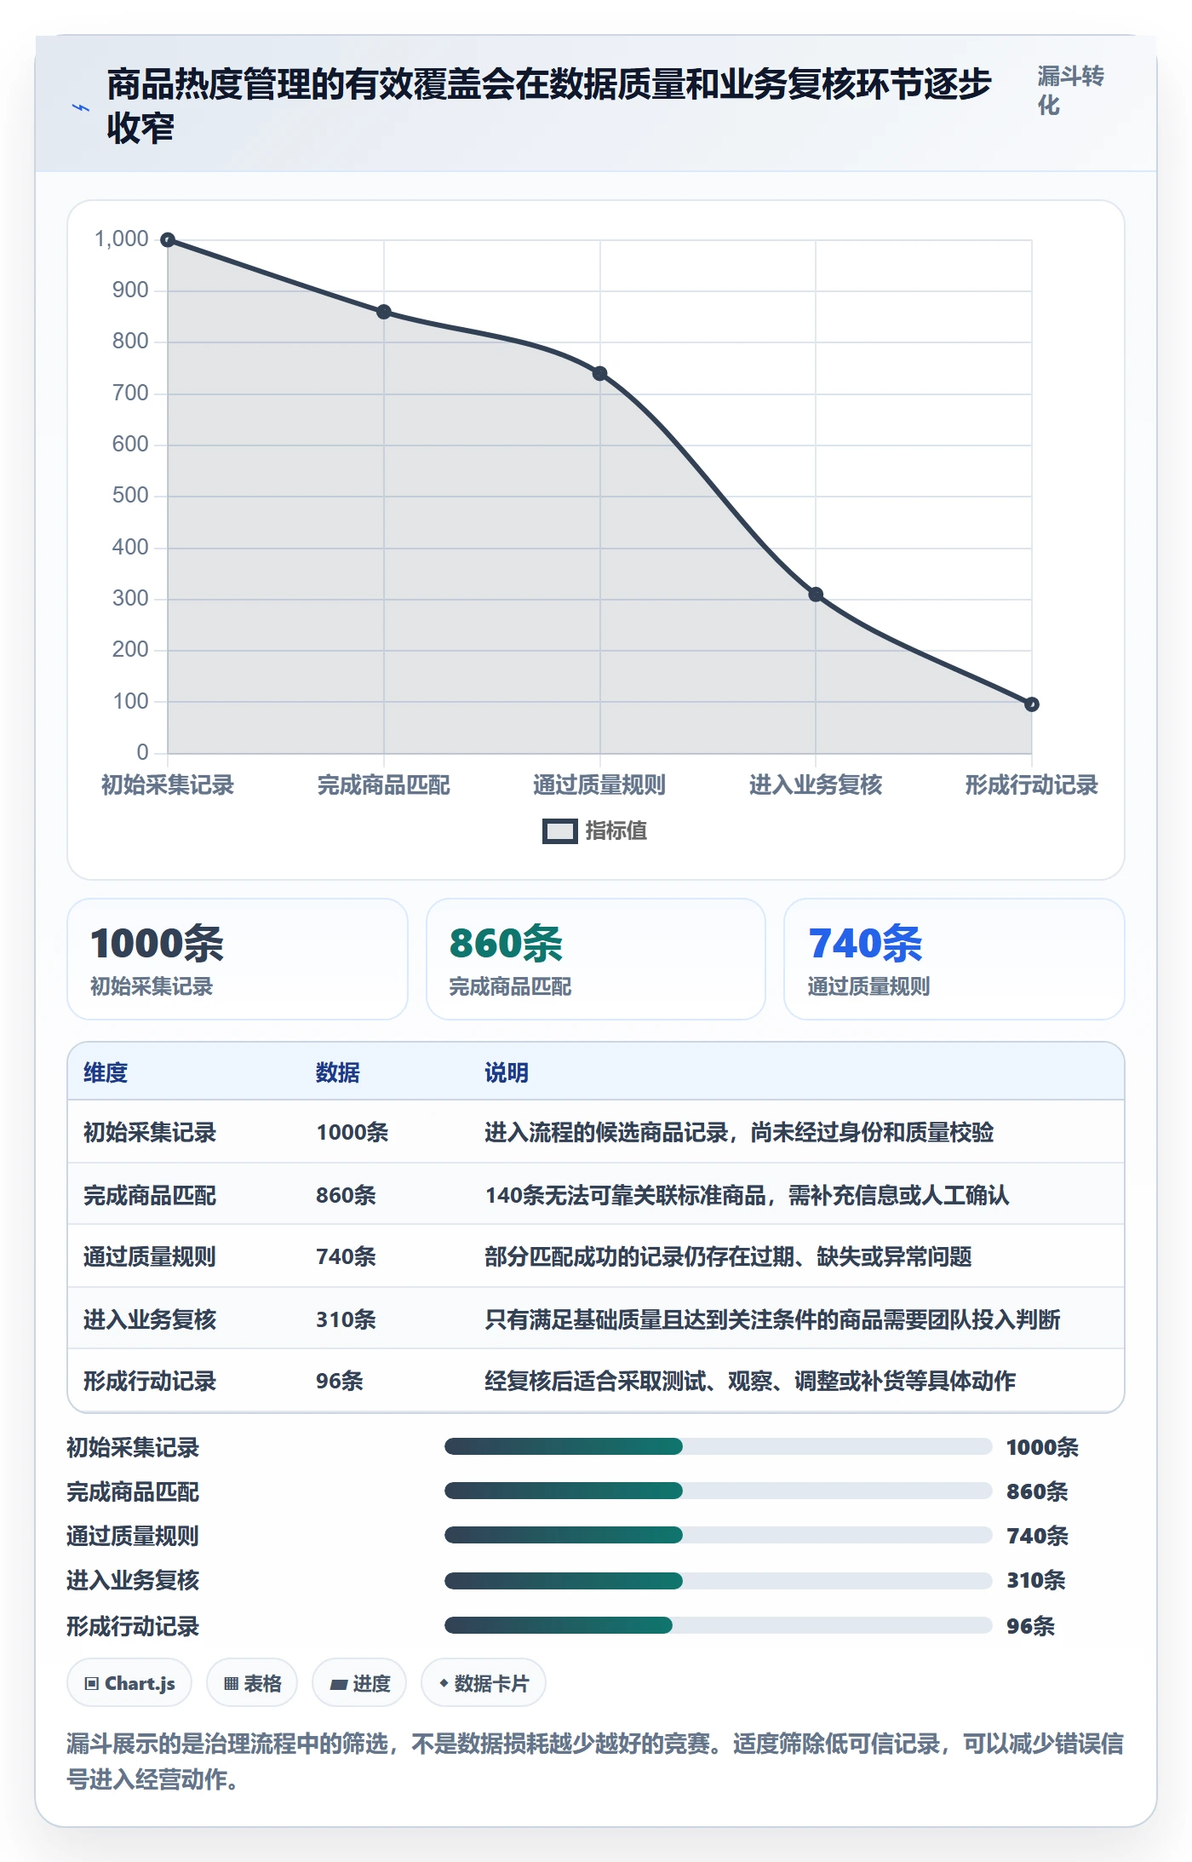Screen dimensions: 1192x1862
Task: Click the x-axis label 通过质量规则
Action: pos(599,785)
